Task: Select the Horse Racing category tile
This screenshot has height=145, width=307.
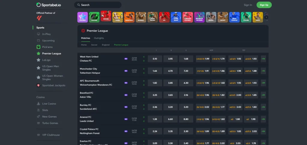Action: [x=153, y=17]
